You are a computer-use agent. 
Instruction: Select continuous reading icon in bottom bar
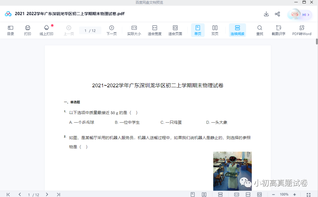pos(220,195)
